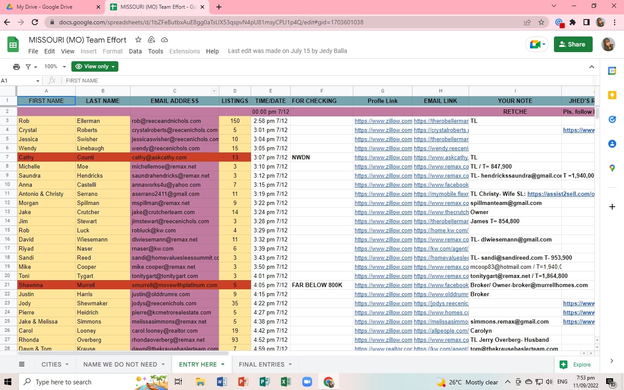Click the green Share button

pos(573,44)
